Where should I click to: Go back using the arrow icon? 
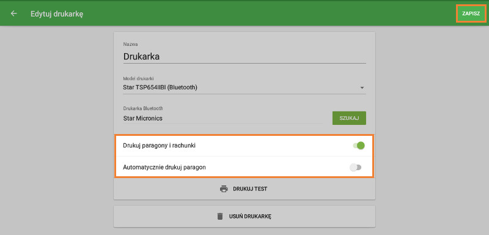[13, 13]
